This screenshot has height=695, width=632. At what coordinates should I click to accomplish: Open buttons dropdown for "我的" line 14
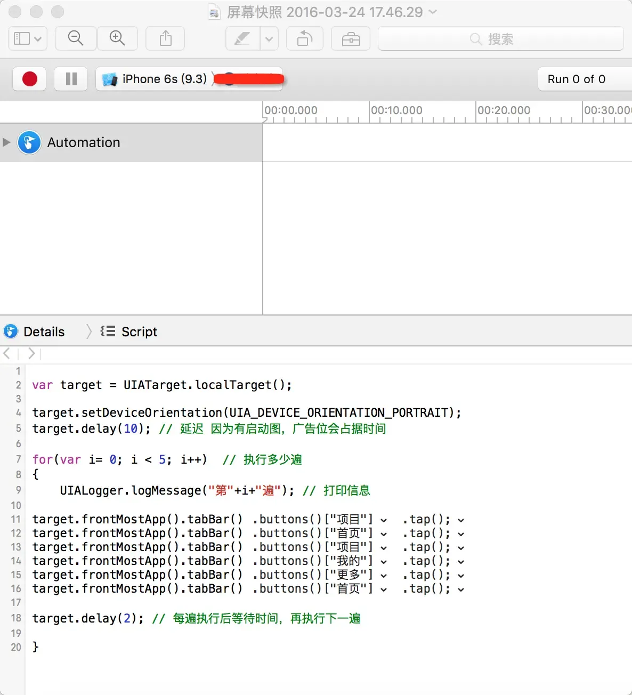click(x=383, y=562)
